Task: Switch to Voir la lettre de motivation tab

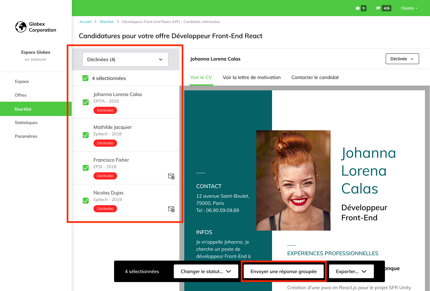Action: pyautogui.click(x=251, y=78)
